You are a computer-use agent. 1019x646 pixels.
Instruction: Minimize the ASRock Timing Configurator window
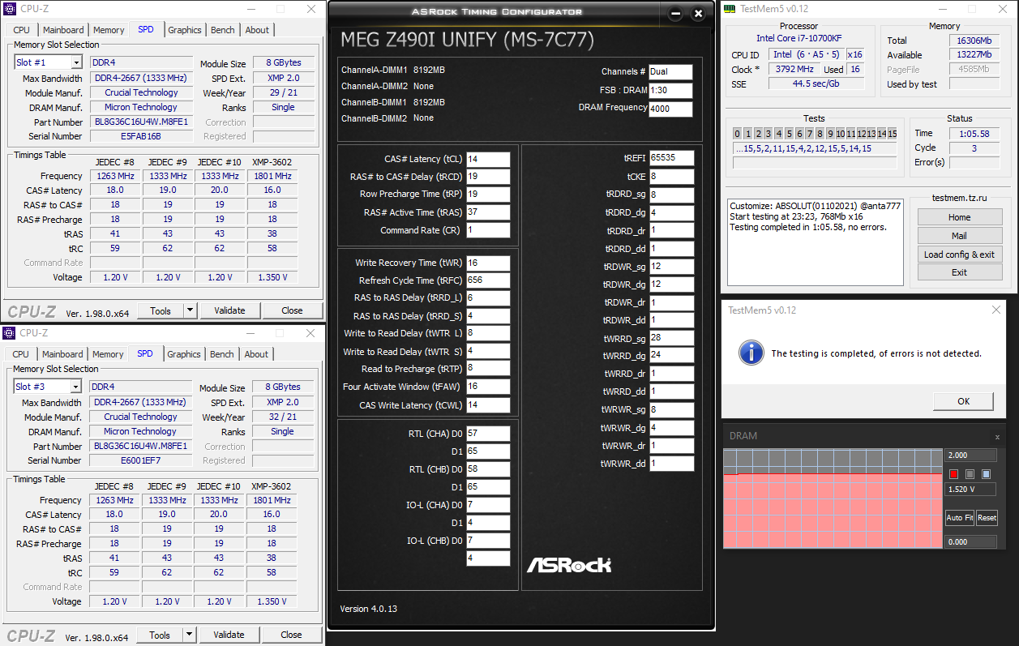(x=676, y=14)
